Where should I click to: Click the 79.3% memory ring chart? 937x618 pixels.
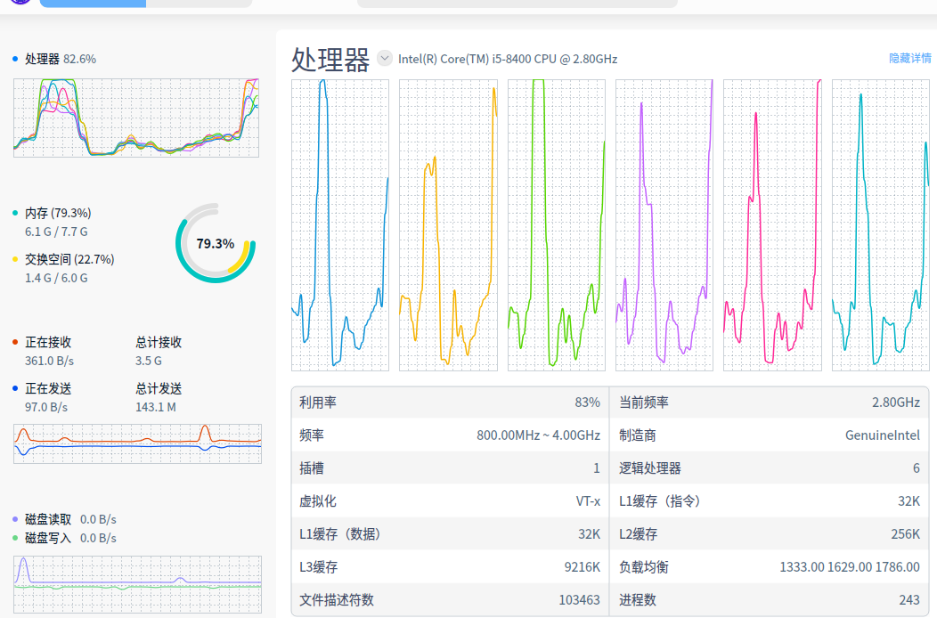[x=216, y=243]
